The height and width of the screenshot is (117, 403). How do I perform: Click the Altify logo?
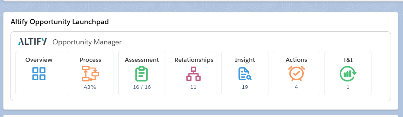[33, 42]
